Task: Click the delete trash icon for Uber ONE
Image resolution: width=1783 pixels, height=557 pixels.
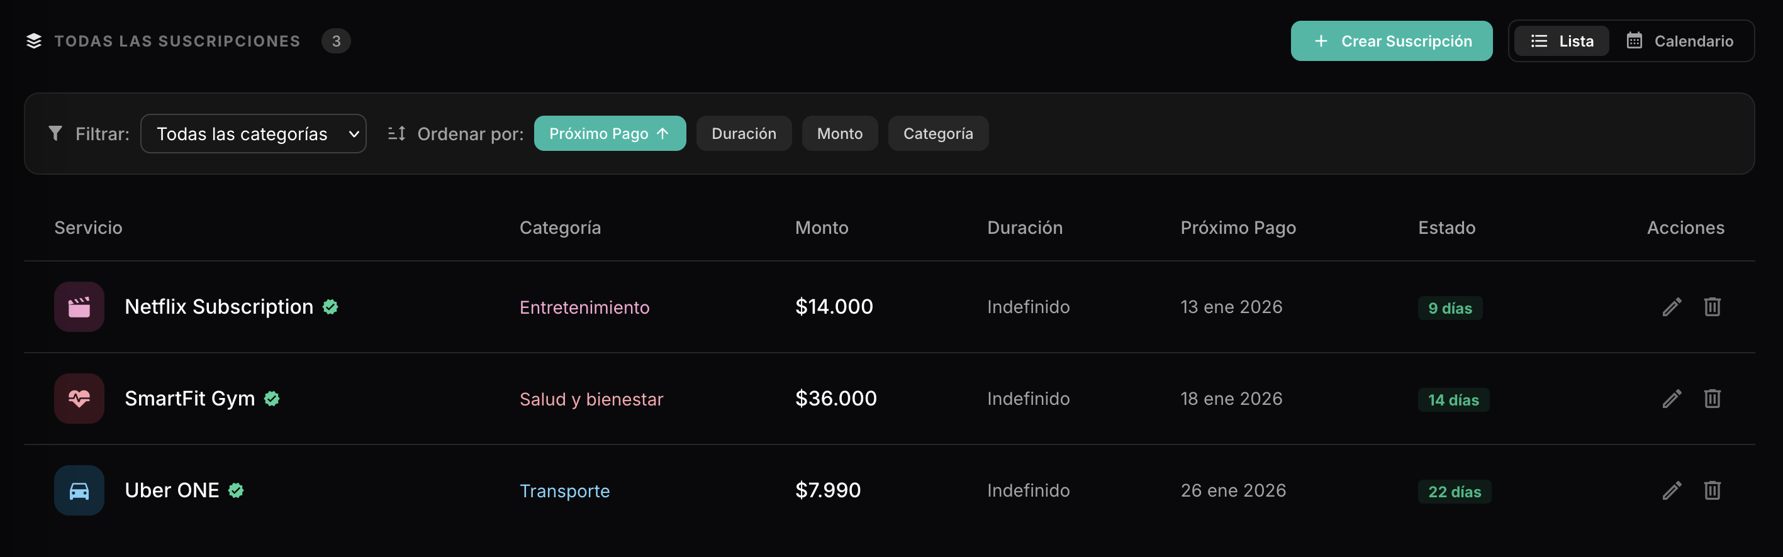Action: [x=1713, y=490]
